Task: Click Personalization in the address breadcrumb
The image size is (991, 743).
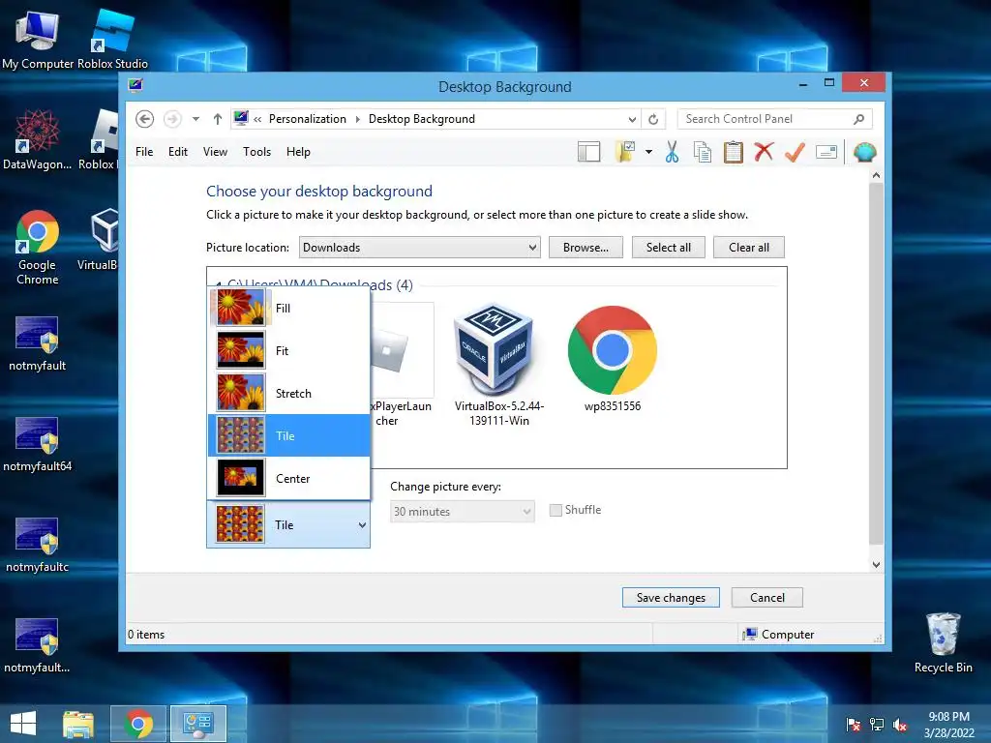Action: 307,119
